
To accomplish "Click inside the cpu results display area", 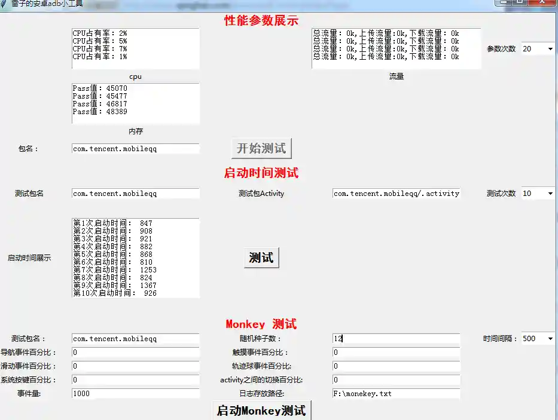I will click(135, 47).
